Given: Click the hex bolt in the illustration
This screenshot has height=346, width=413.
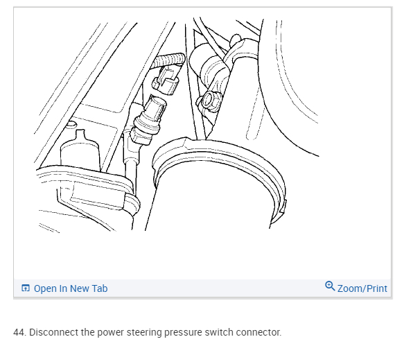Looking at the screenshot, I should [x=208, y=101].
